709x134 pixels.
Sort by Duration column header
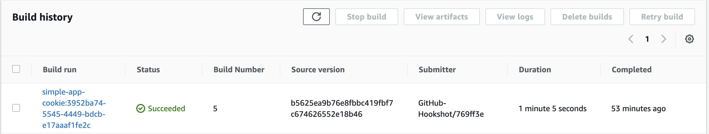[x=535, y=70]
